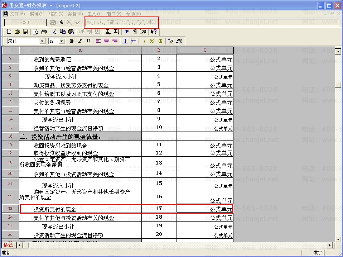Screen dimensions: 343x257
Task: Click the horizontal sum (Σ right arrow) icon
Action: click(x=108, y=32)
